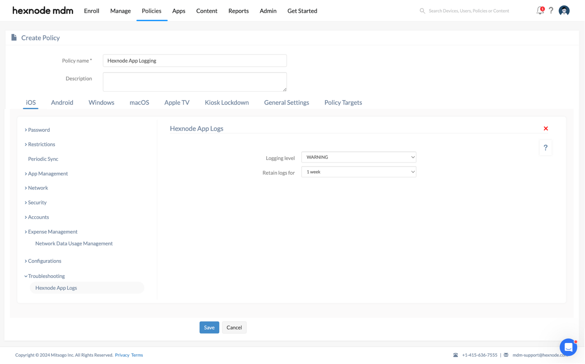Switch to the Windows tab

[101, 103]
